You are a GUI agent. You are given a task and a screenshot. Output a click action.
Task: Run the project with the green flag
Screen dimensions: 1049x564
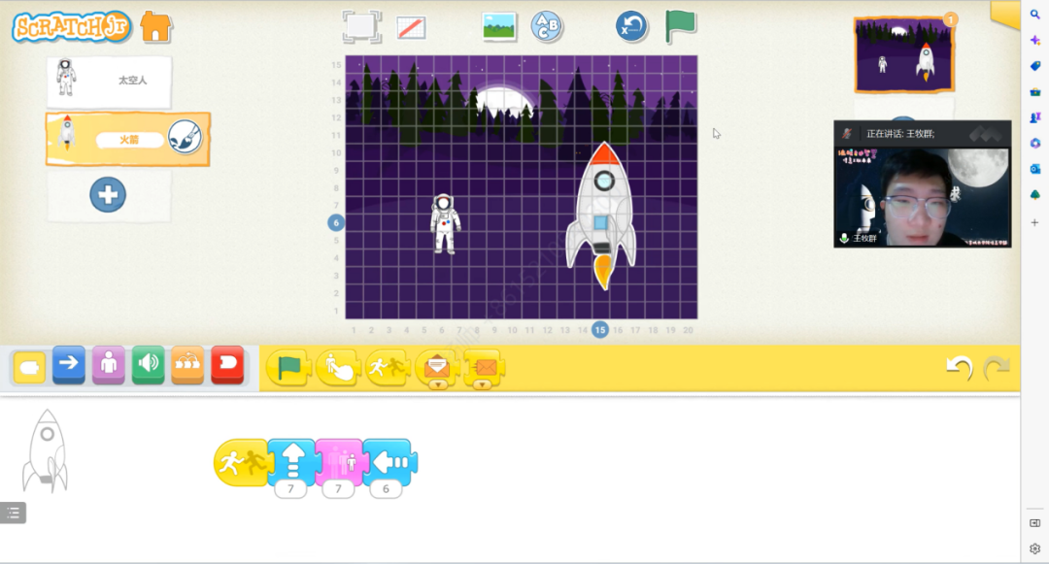click(x=680, y=26)
